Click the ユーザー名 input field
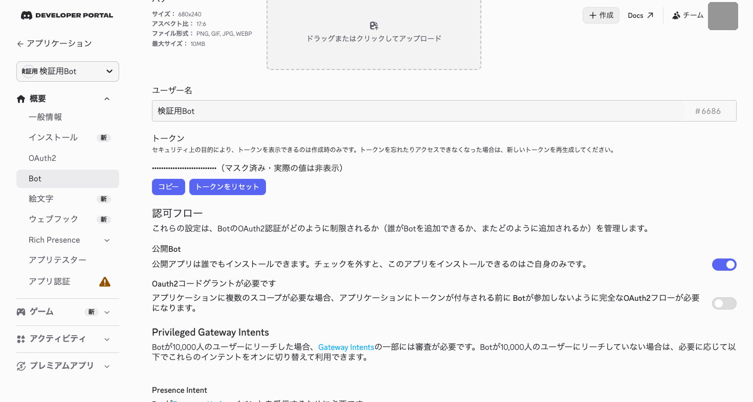Screen dimensions: 753x402 tap(418, 111)
